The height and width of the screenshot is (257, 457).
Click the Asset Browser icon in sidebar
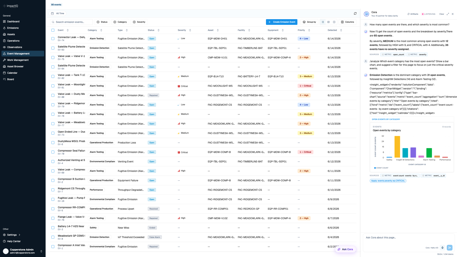point(4,67)
